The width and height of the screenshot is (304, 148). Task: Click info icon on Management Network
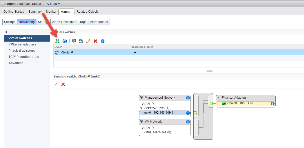point(188,98)
